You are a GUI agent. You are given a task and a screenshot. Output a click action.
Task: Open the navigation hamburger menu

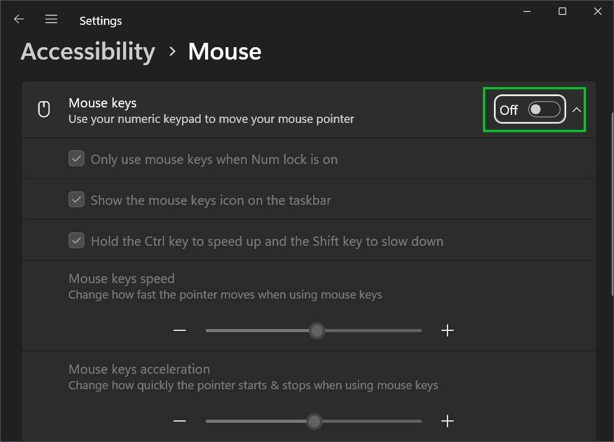(x=51, y=19)
